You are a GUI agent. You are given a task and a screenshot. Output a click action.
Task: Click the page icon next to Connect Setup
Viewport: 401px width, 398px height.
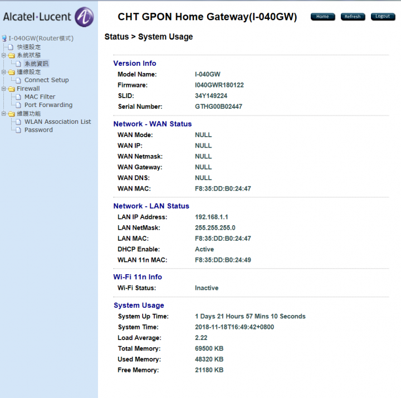click(18, 80)
